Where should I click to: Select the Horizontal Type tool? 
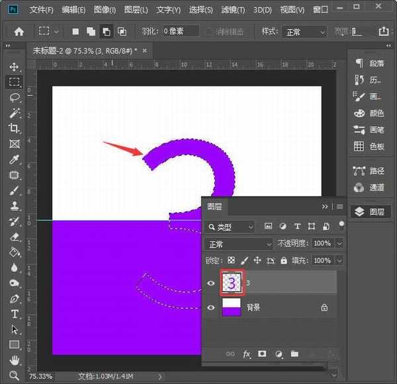(x=14, y=314)
